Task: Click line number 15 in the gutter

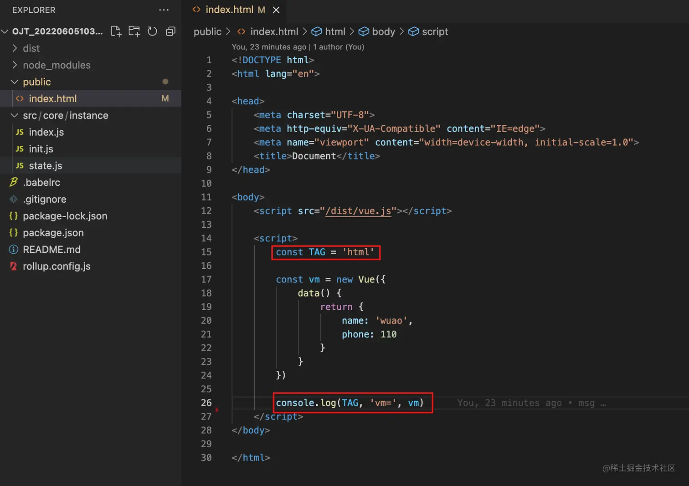Action: pos(206,252)
